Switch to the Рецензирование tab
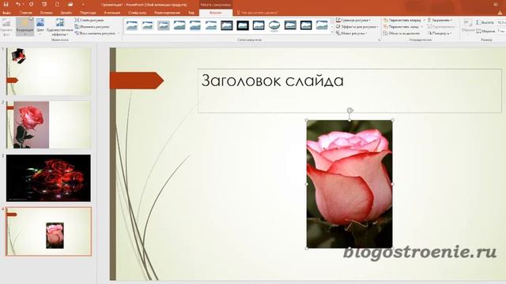Viewport: 506px width, 284px height. click(167, 13)
